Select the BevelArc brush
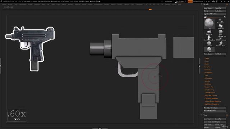Viewport: 230px width, 129px height. (x=221, y=27)
